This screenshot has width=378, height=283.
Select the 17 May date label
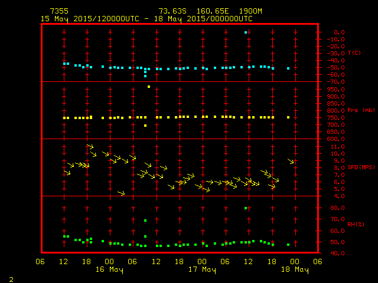click(202, 270)
